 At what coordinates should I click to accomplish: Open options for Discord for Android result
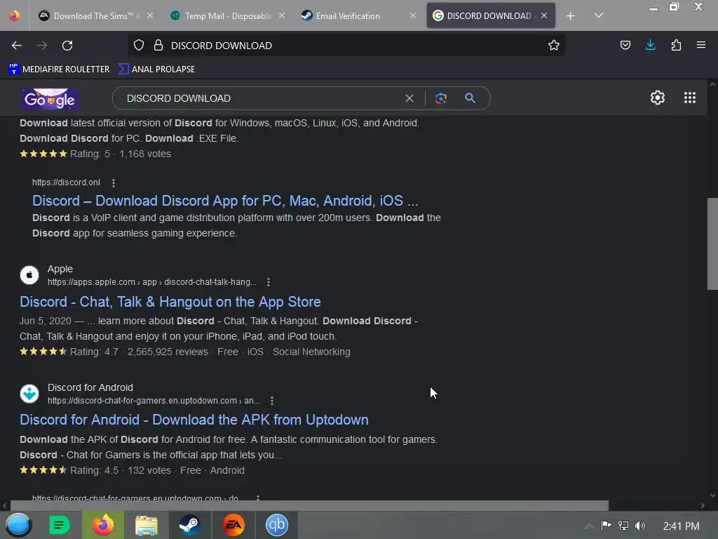point(272,401)
